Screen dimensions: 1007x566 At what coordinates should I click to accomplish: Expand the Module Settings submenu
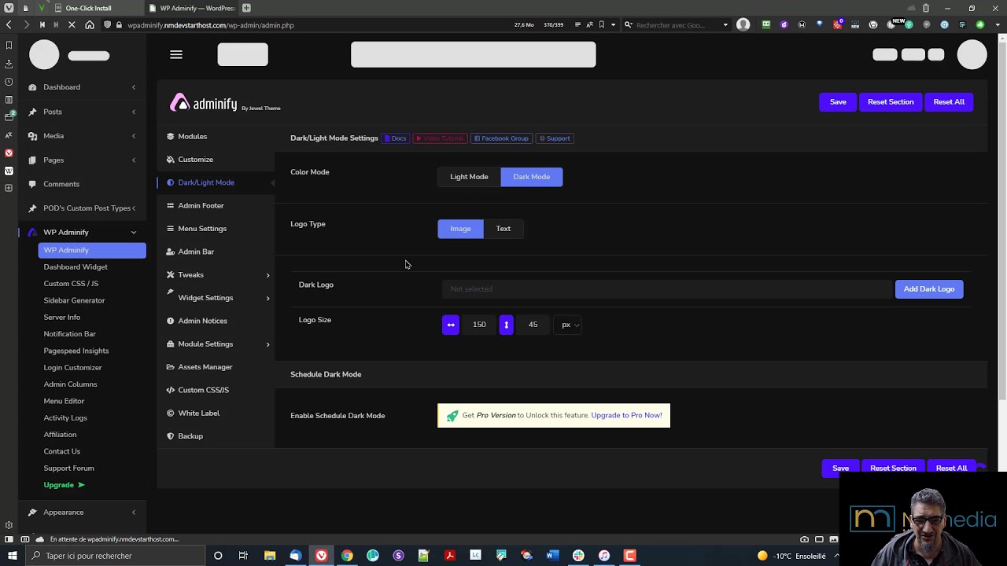(x=267, y=344)
